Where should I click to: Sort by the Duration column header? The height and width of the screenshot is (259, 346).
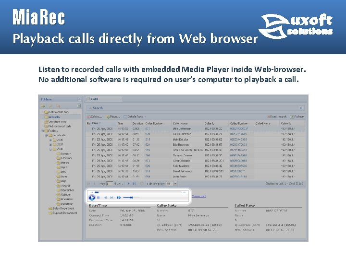[x=138, y=123]
